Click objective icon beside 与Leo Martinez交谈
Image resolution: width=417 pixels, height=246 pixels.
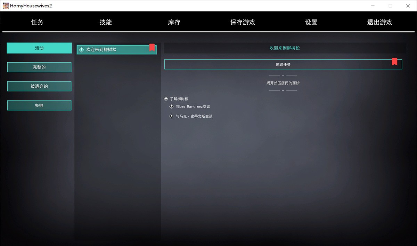(x=171, y=106)
